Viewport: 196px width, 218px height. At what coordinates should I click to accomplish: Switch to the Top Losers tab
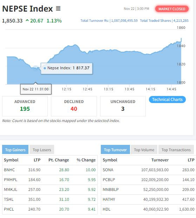coord(42,149)
